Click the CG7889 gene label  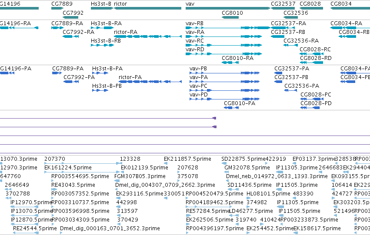[x=62, y=4]
